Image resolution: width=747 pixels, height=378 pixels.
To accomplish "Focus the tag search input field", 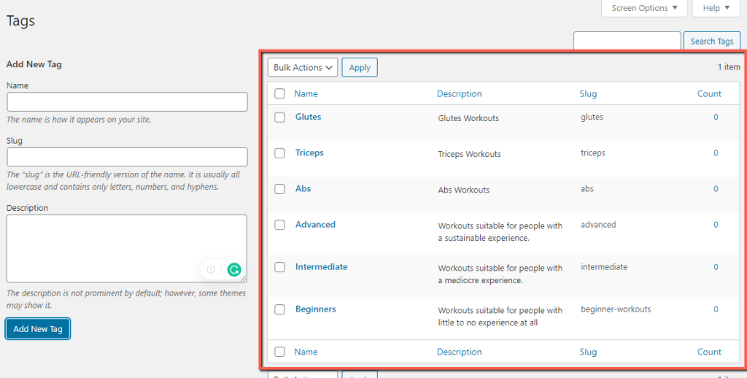I will pos(627,41).
